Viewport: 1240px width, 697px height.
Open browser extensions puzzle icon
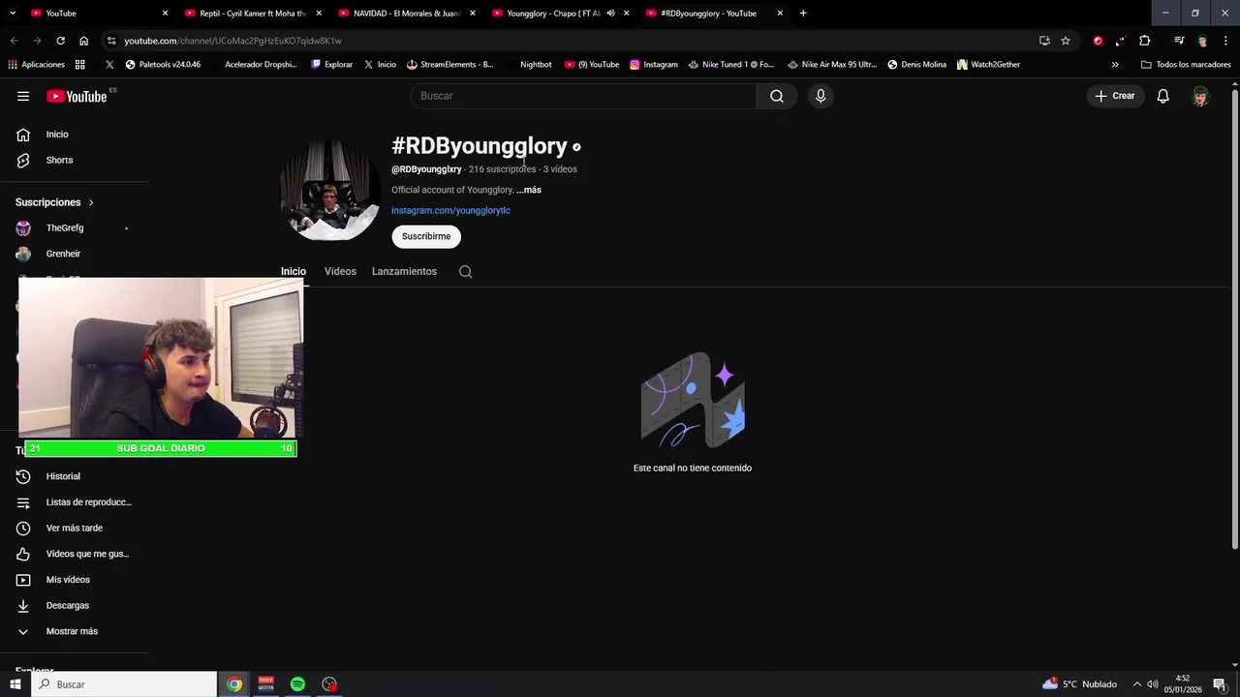tap(1145, 41)
